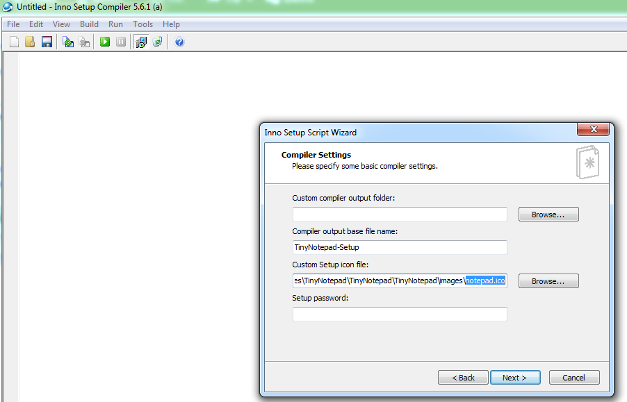The image size is (627, 402).
Task: Click 'Custom compiler output folder:' label
Action: point(343,198)
